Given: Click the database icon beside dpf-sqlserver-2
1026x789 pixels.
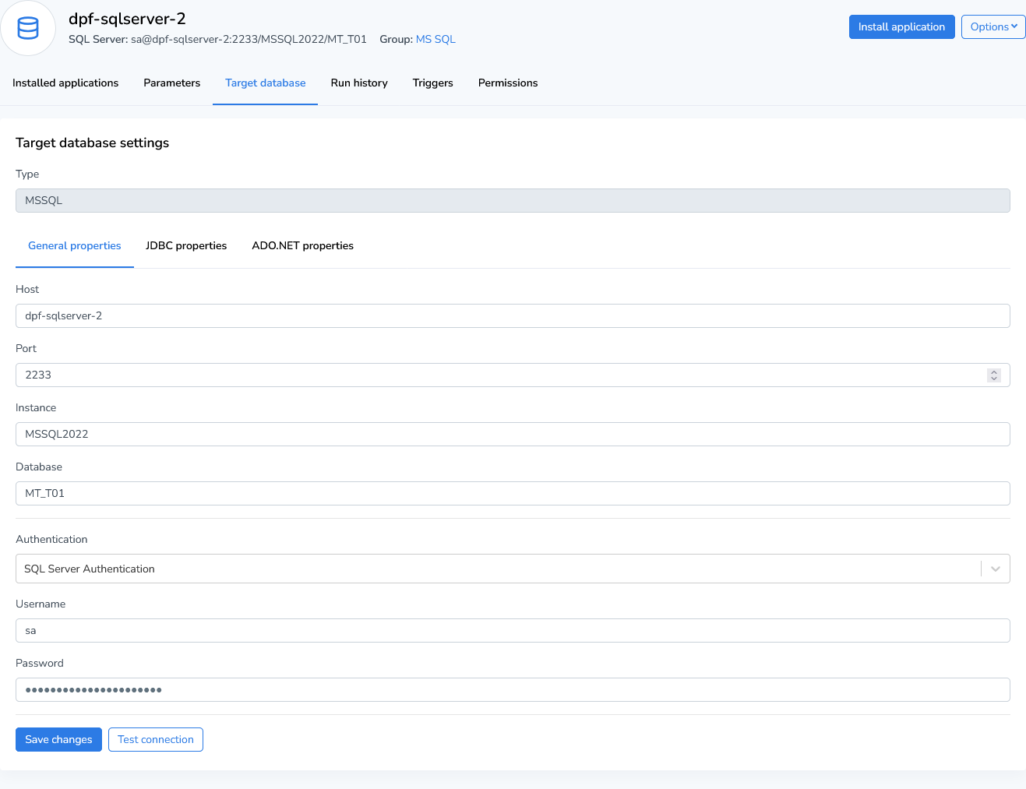Looking at the screenshot, I should (x=28, y=29).
